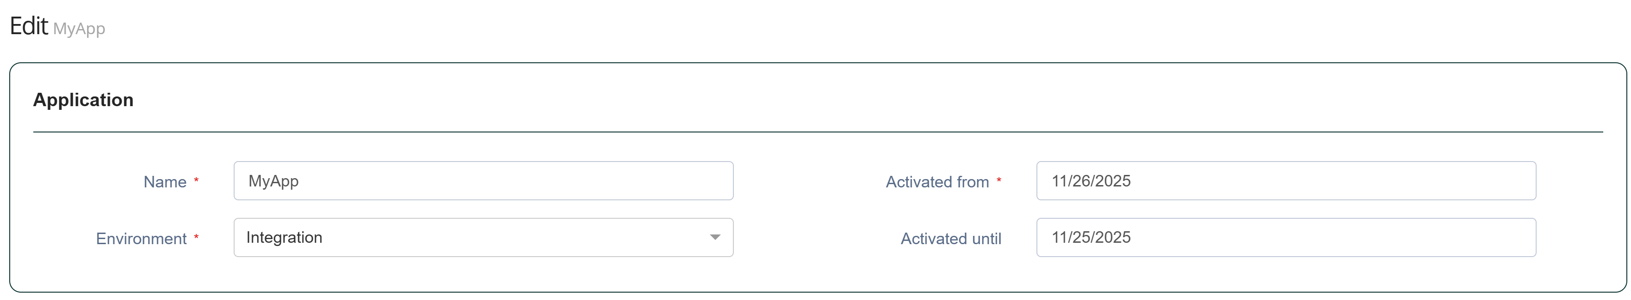Click the gray MyApp subtitle beside Edit

coord(79,29)
